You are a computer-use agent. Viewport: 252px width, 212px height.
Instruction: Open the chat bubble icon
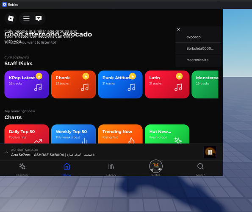tap(39, 18)
